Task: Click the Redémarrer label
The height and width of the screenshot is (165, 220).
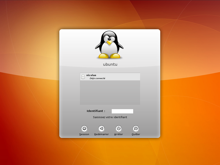Action: [101, 134]
